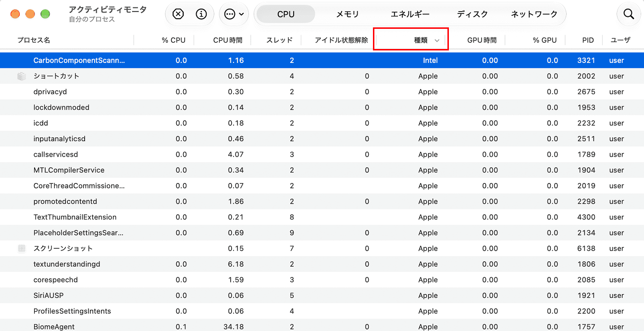Sort by GPU時間 column header
This screenshot has height=331, width=644.
click(x=482, y=40)
